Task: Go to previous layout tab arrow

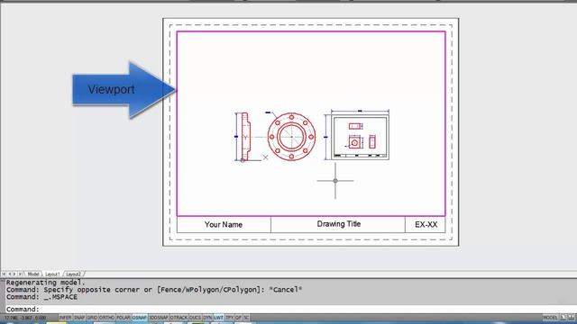Action: pyautogui.click(x=10, y=274)
